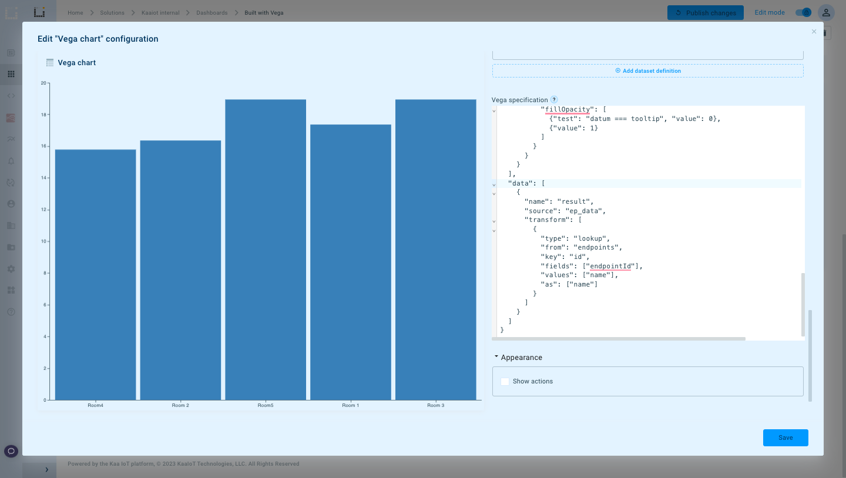Screen dimensions: 846x478
Task: Click the Room 1 bar in chart
Action: click(x=351, y=262)
